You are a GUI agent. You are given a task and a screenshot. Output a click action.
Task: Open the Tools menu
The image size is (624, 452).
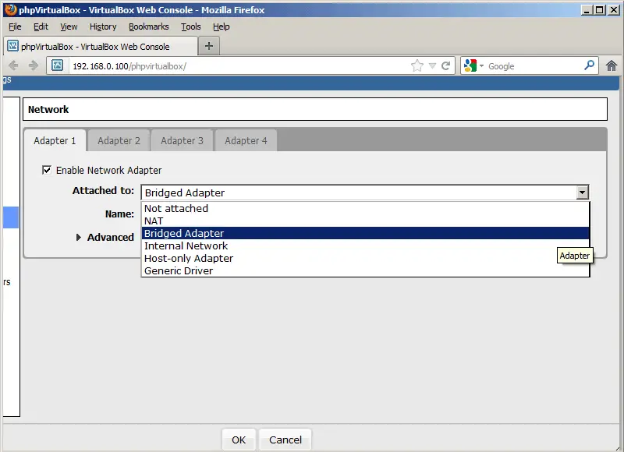(190, 26)
